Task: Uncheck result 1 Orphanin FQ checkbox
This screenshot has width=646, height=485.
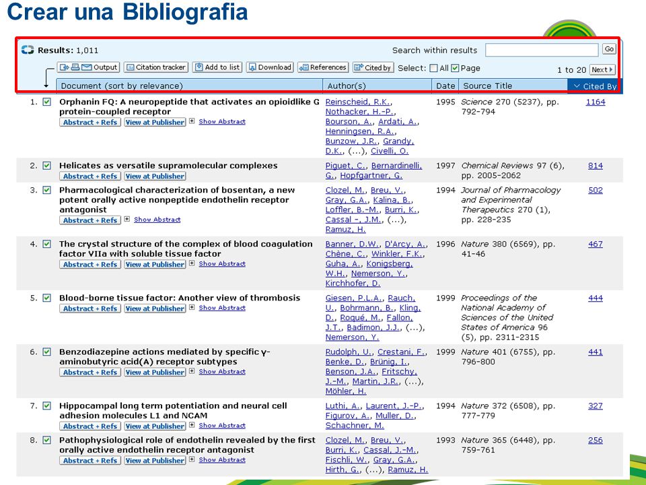Action: point(47,102)
